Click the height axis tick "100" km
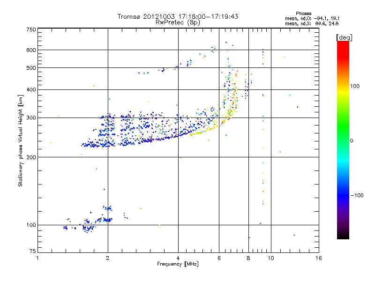Viewport: 375px width, 281px height. click(31, 225)
